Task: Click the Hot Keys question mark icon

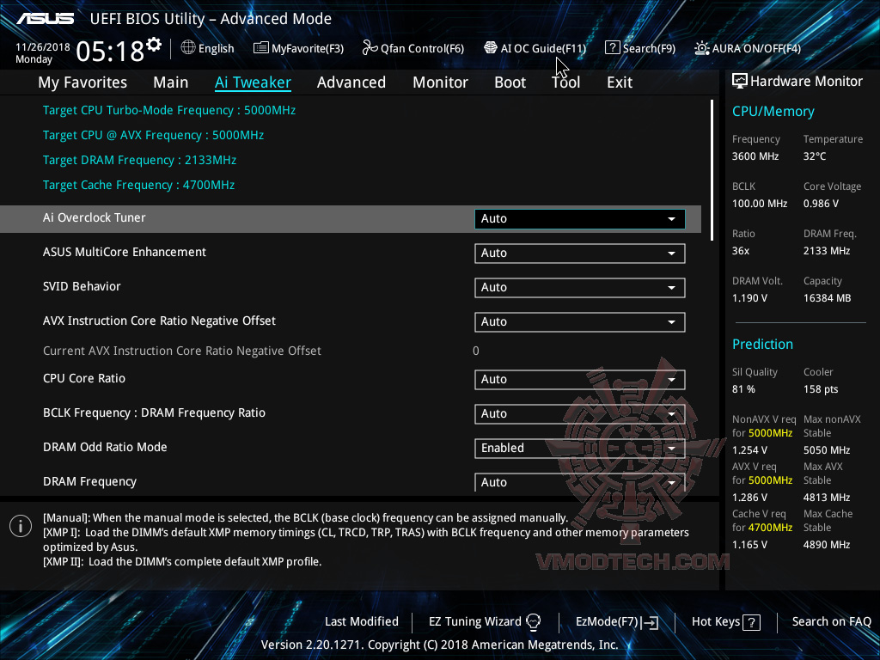Action: tap(751, 622)
